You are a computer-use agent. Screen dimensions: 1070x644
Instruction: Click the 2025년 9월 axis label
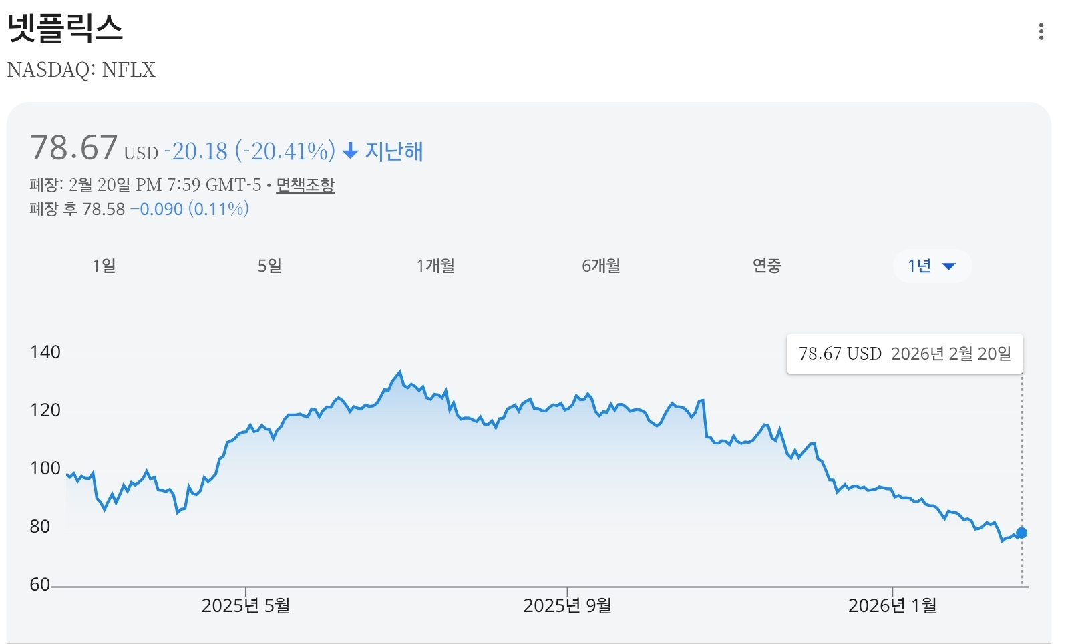(x=568, y=605)
